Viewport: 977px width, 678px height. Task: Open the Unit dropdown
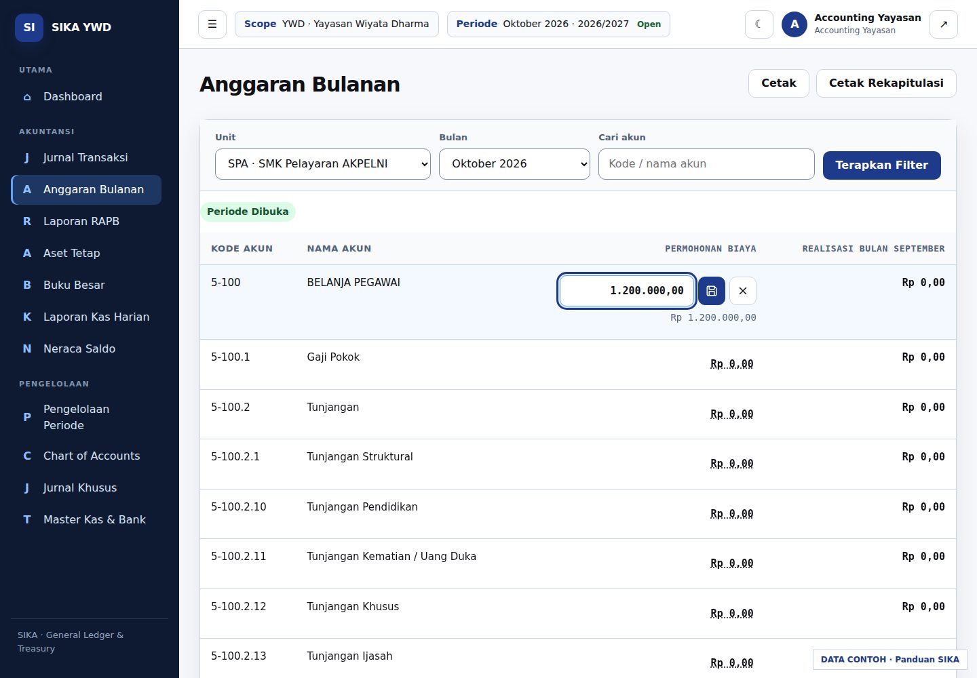[323, 164]
